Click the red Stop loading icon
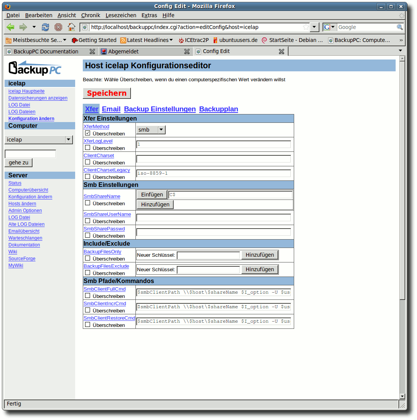This screenshot has height=420, width=417. [x=58, y=27]
